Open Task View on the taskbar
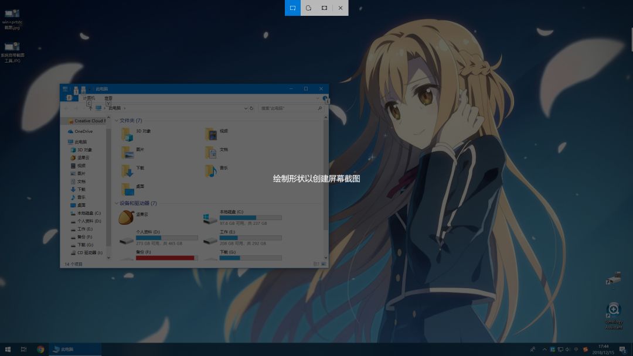 click(x=24, y=349)
